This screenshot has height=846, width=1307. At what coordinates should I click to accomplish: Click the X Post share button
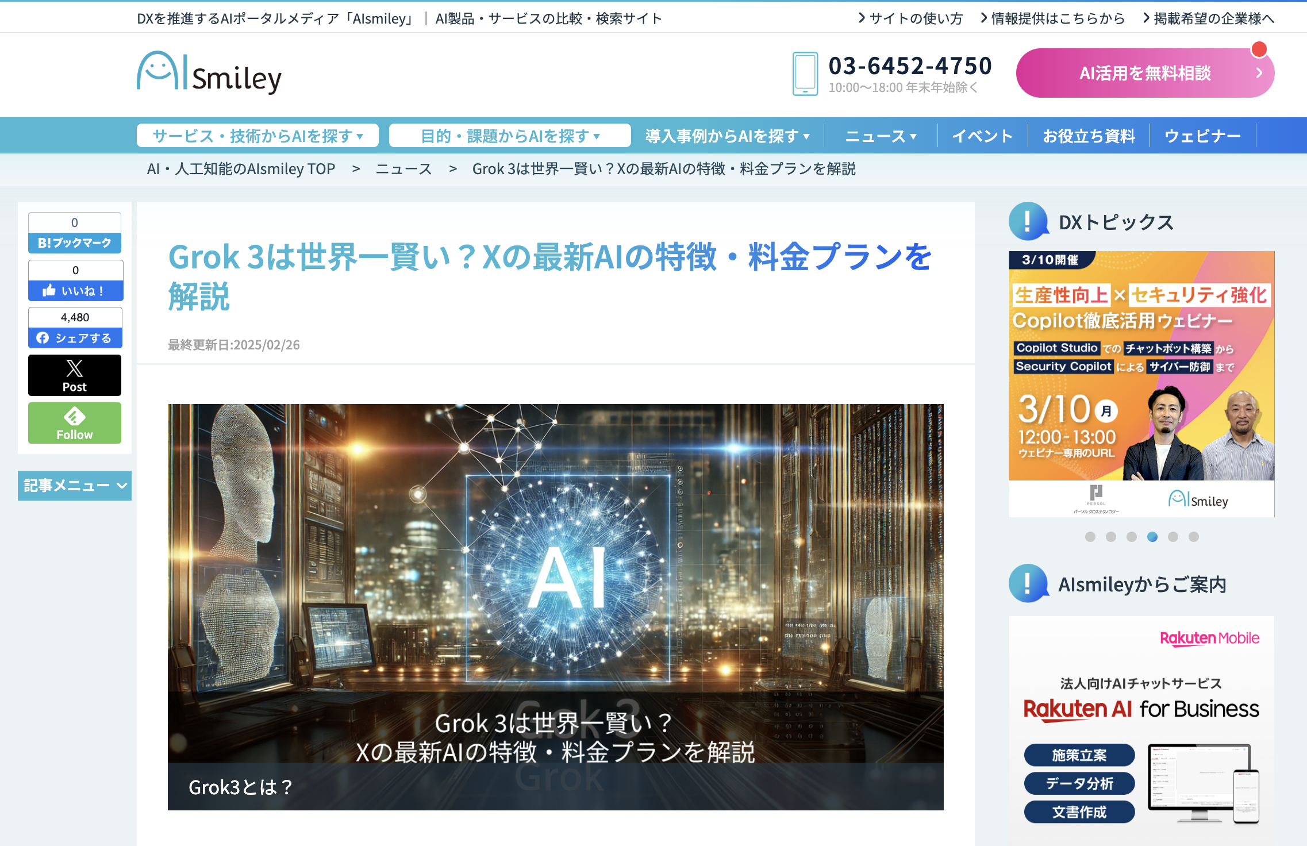(x=75, y=375)
